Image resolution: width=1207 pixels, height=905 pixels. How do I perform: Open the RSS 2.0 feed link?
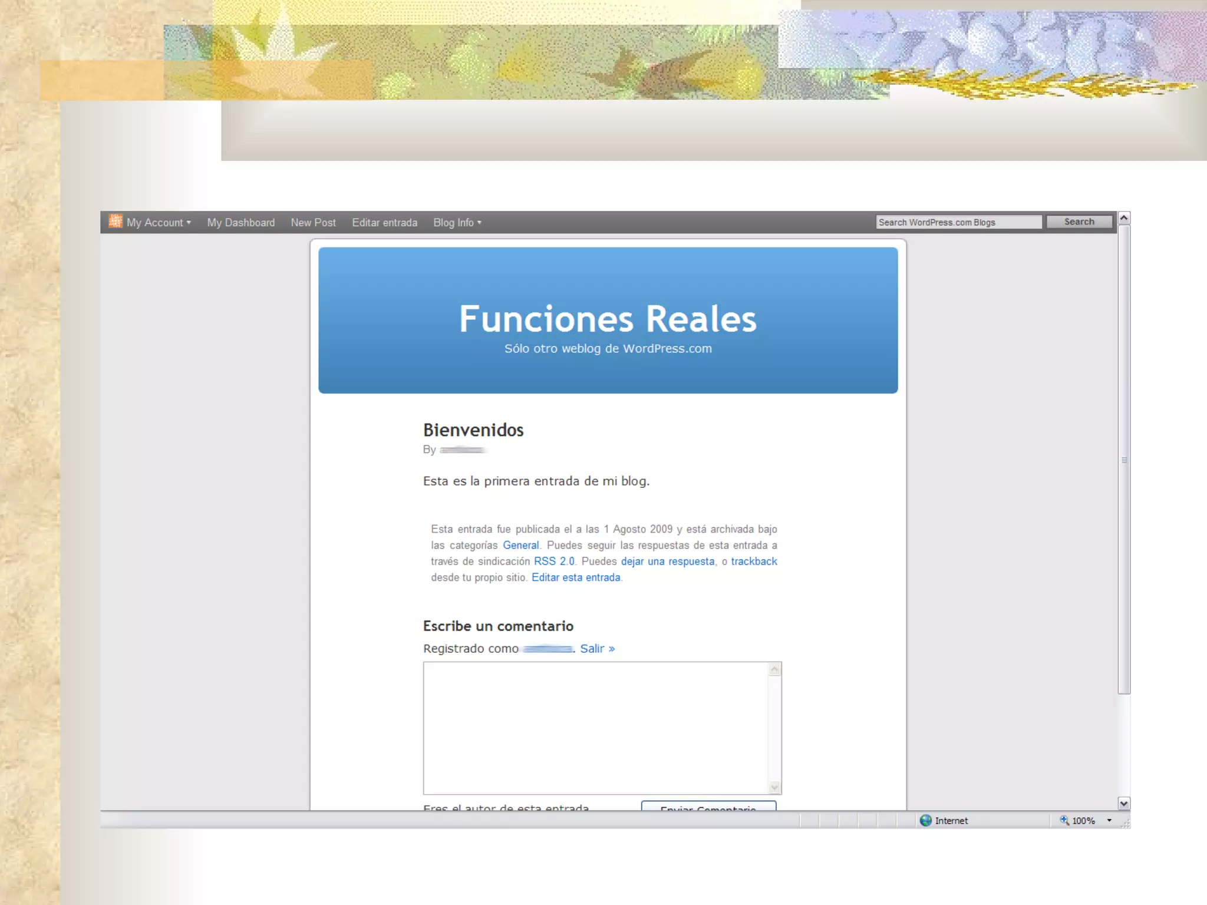553,562
